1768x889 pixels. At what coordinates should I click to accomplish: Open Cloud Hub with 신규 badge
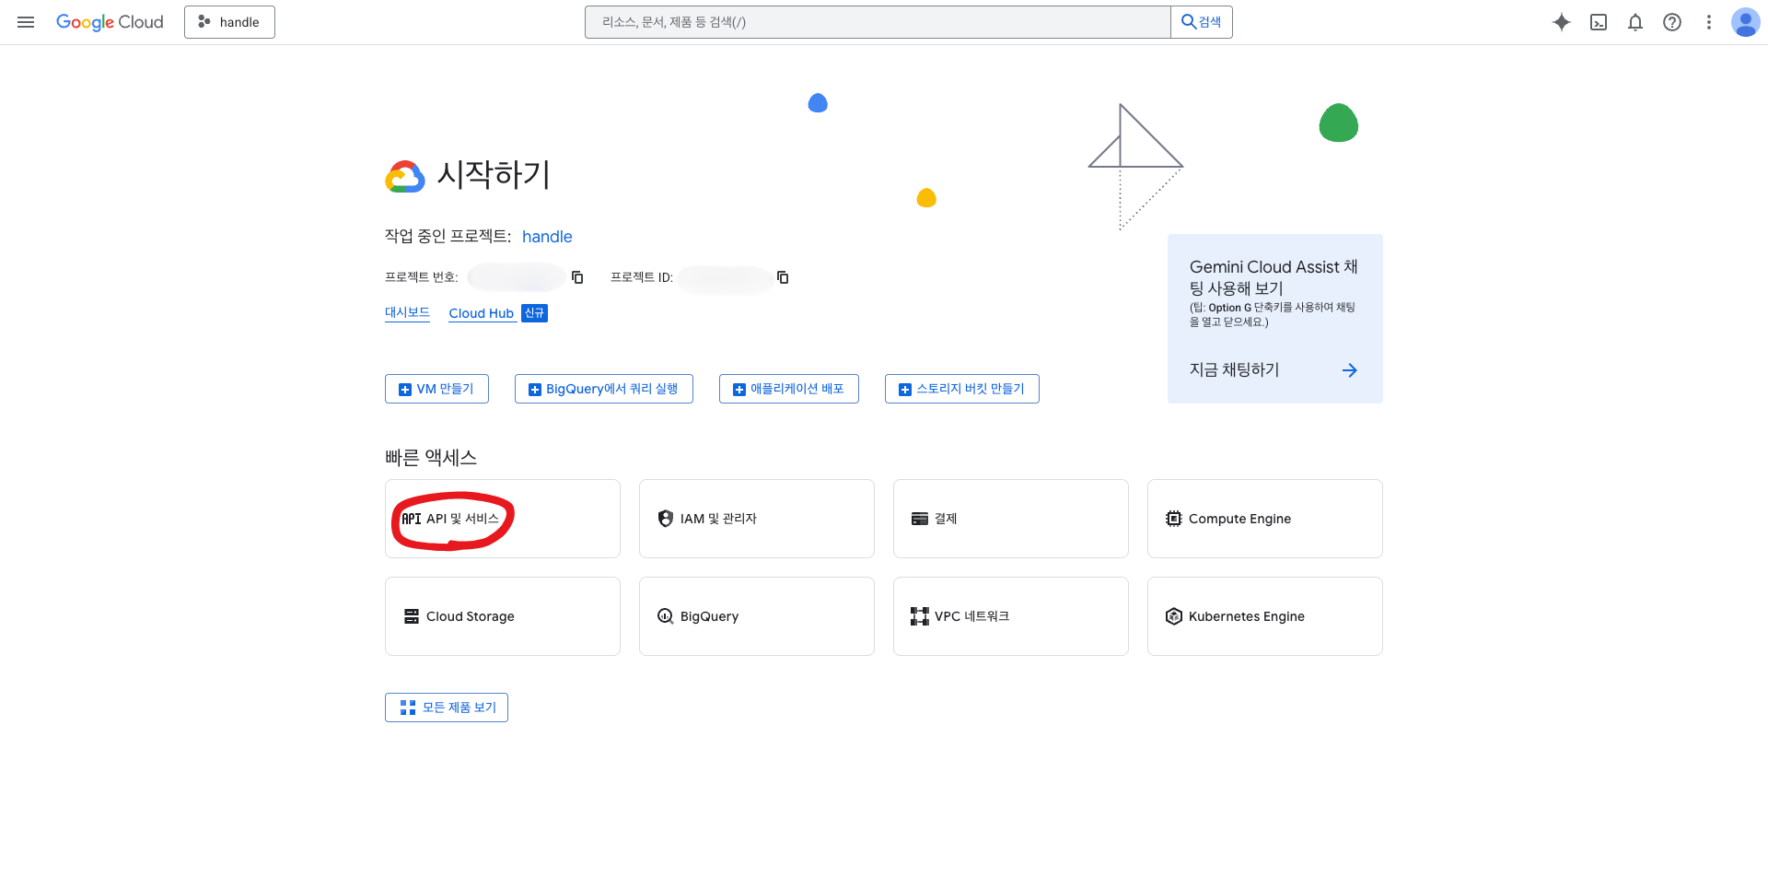pos(482,312)
